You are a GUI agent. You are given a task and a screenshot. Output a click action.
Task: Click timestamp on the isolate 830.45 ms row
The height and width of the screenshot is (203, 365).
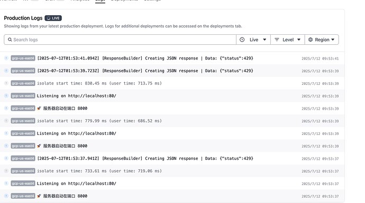pos(320,83)
